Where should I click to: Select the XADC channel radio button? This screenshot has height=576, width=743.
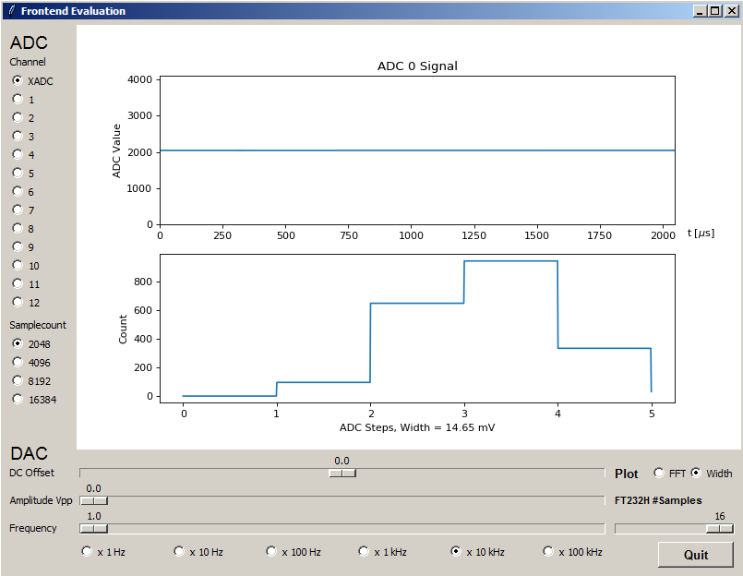pyautogui.click(x=18, y=80)
